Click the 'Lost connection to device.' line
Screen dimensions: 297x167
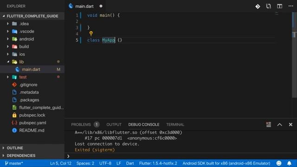click(x=107, y=144)
